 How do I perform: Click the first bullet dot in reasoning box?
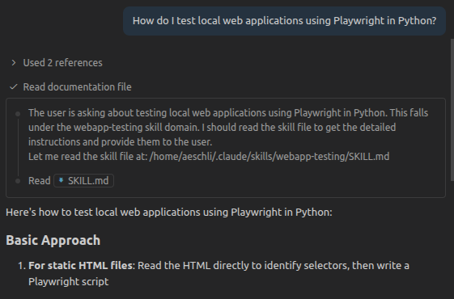pyautogui.click(x=18, y=114)
